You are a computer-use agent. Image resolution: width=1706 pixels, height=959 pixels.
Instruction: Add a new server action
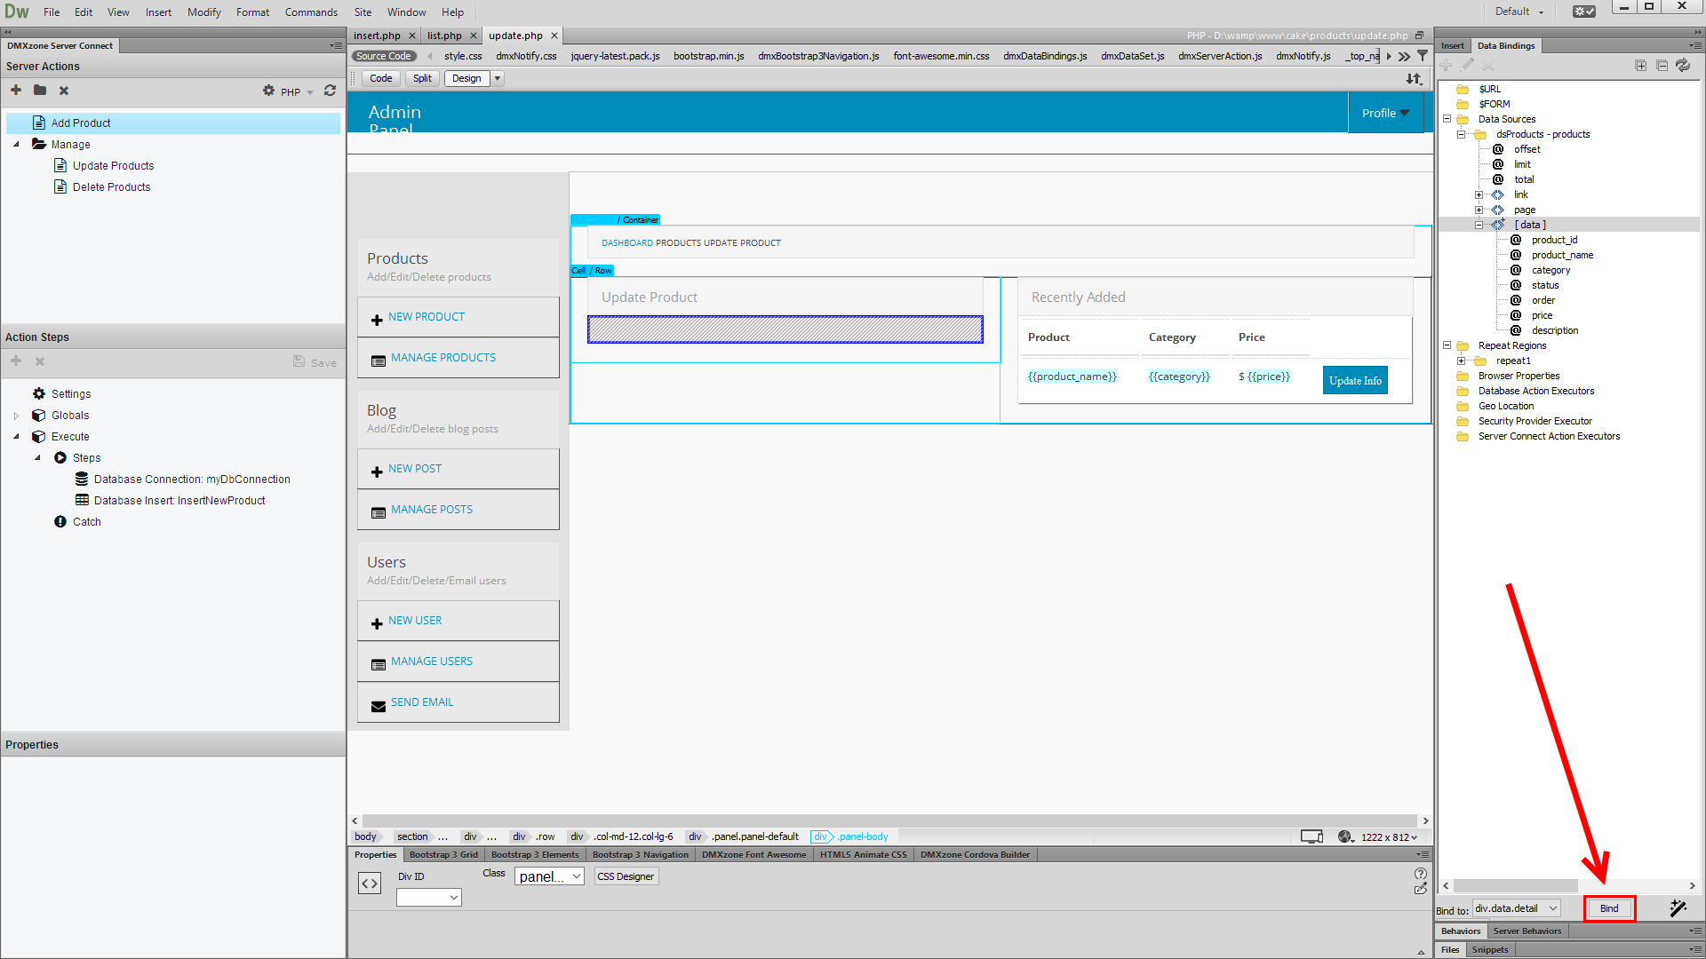tap(16, 91)
